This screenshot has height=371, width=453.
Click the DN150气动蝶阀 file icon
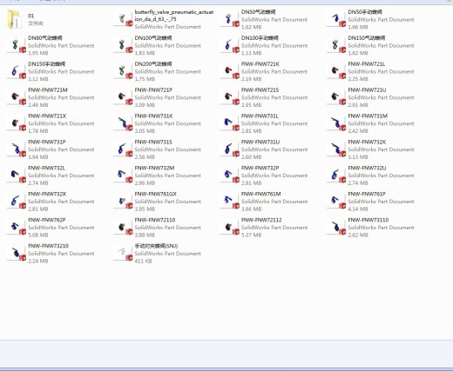coord(336,45)
